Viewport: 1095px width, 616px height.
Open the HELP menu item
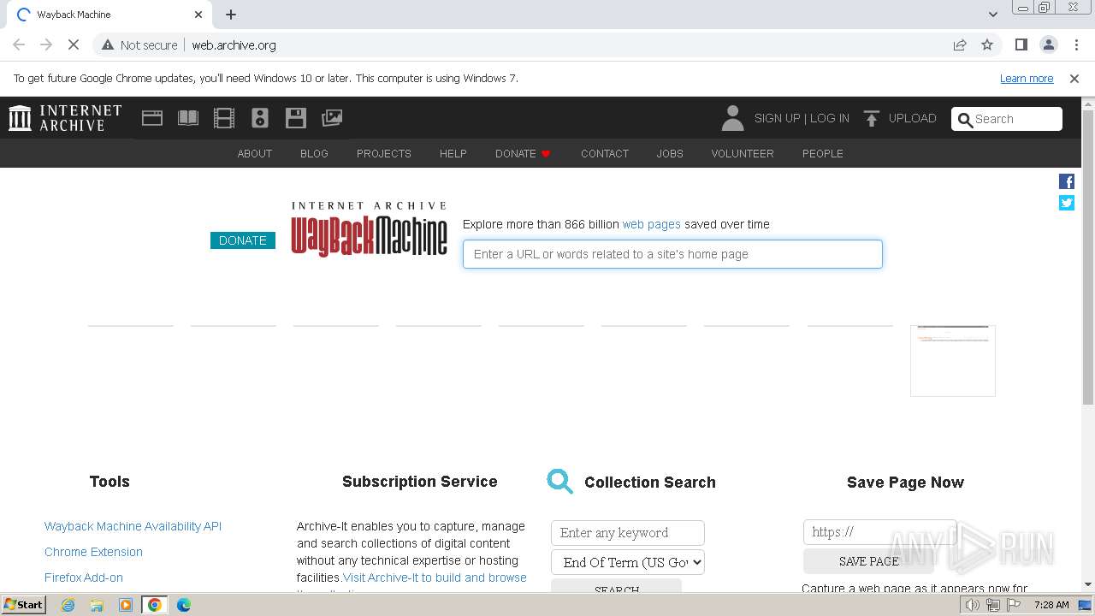click(453, 153)
